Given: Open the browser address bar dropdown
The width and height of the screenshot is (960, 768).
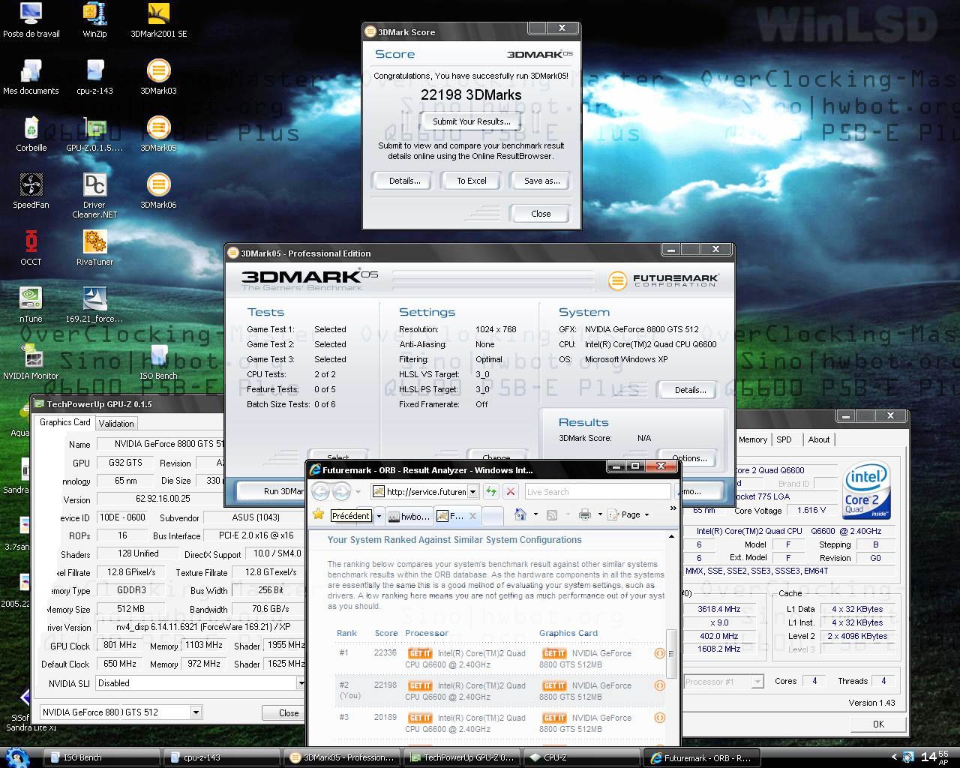Looking at the screenshot, I should (x=472, y=492).
